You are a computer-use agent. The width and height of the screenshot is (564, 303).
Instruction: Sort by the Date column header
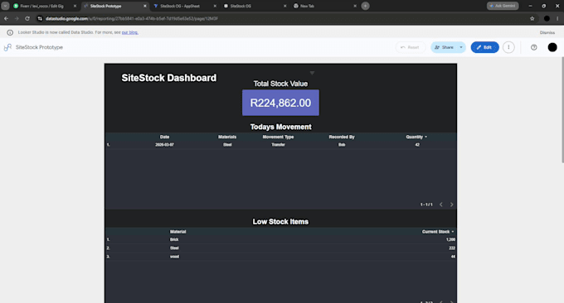pos(164,137)
